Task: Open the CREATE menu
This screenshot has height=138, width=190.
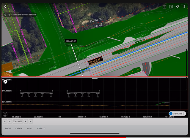Action: [19, 129]
